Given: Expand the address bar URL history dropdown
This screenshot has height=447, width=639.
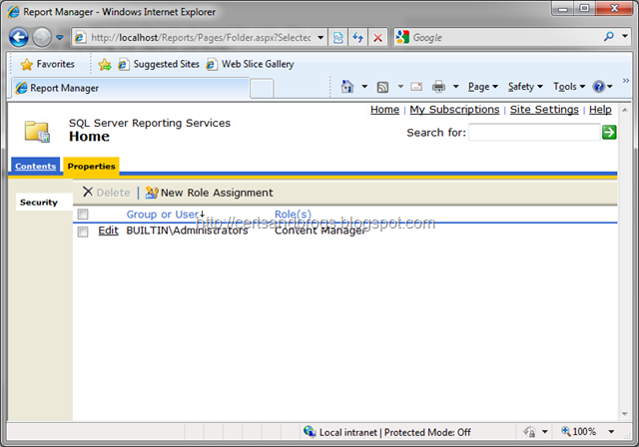Looking at the screenshot, I should 320,38.
